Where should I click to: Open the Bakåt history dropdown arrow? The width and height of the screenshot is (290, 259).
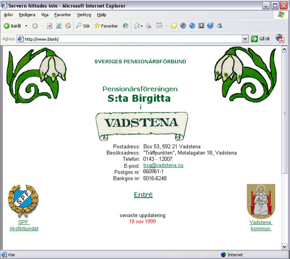pos(26,26)
